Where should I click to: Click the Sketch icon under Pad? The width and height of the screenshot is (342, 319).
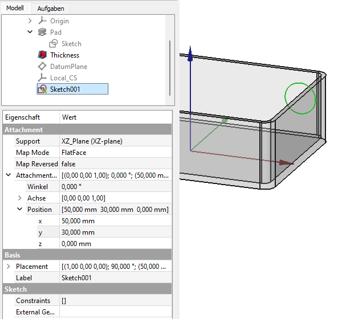[53, 44]
